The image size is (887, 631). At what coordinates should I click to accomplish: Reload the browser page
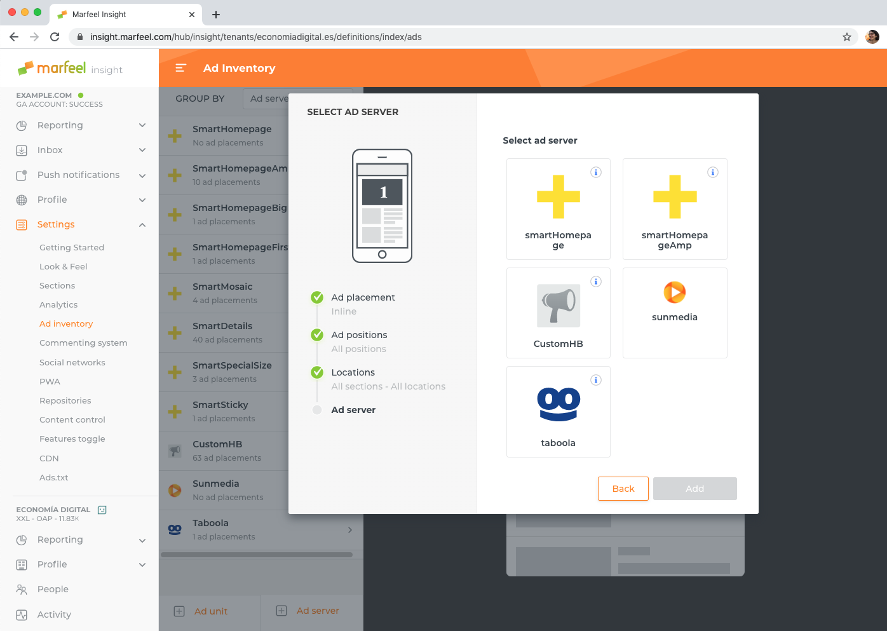point(55,37)
